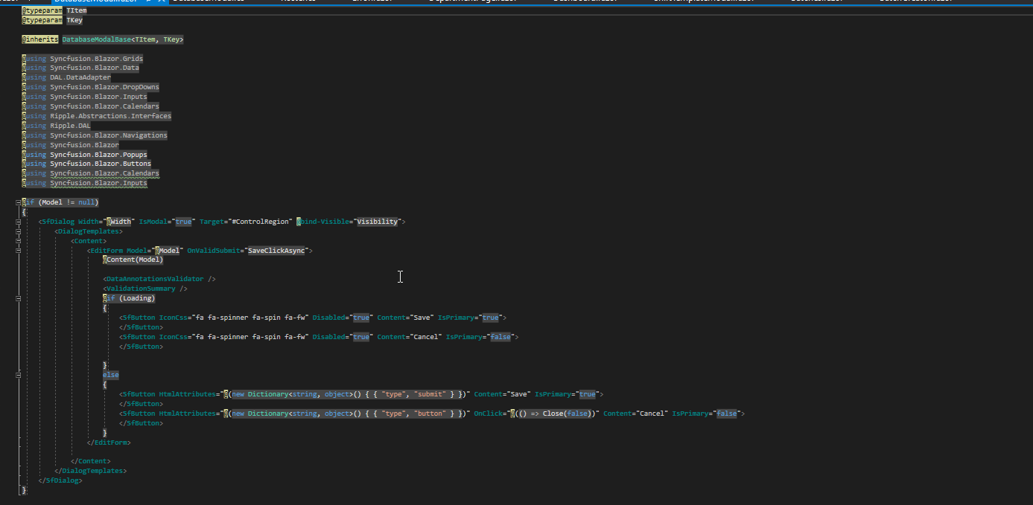The width and height of the screenshot is (1033, 505).
Task: Click the '@typeparam TKey' line
Action: 52,21
